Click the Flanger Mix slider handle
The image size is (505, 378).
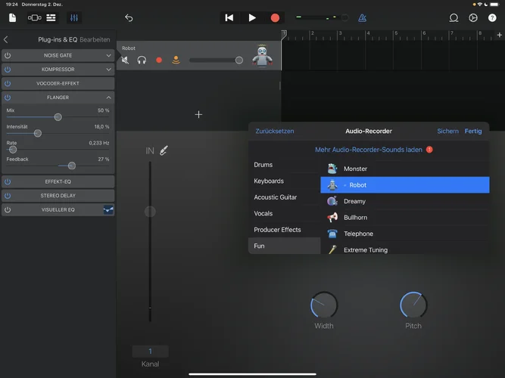point(58,117)
